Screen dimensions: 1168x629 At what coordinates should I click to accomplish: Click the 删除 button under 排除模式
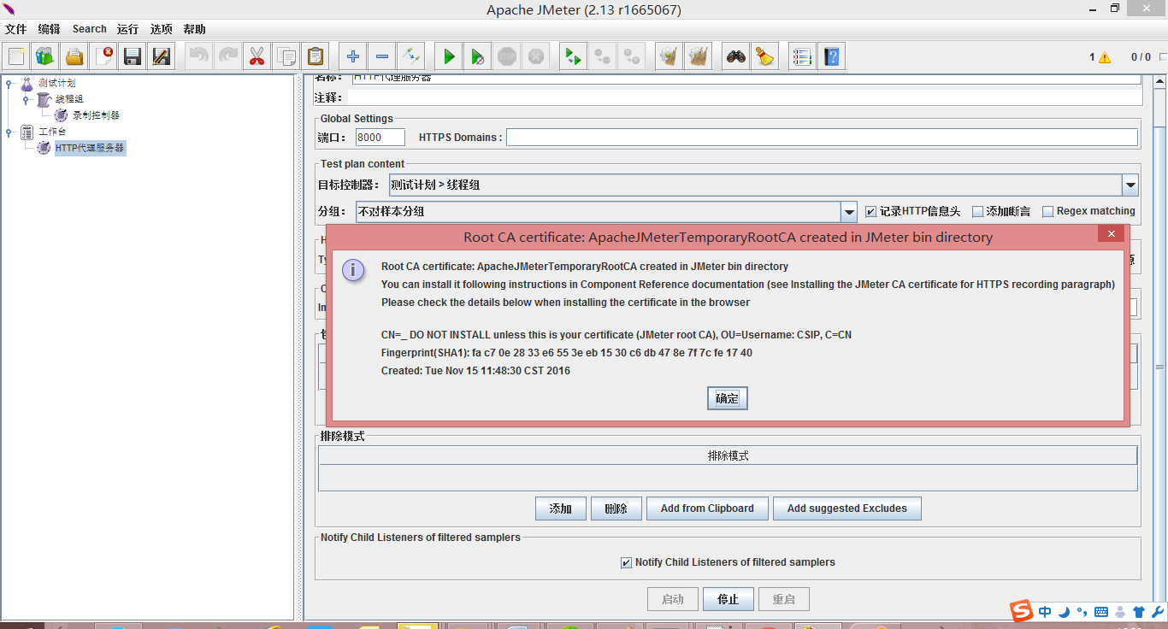(616, 508)
